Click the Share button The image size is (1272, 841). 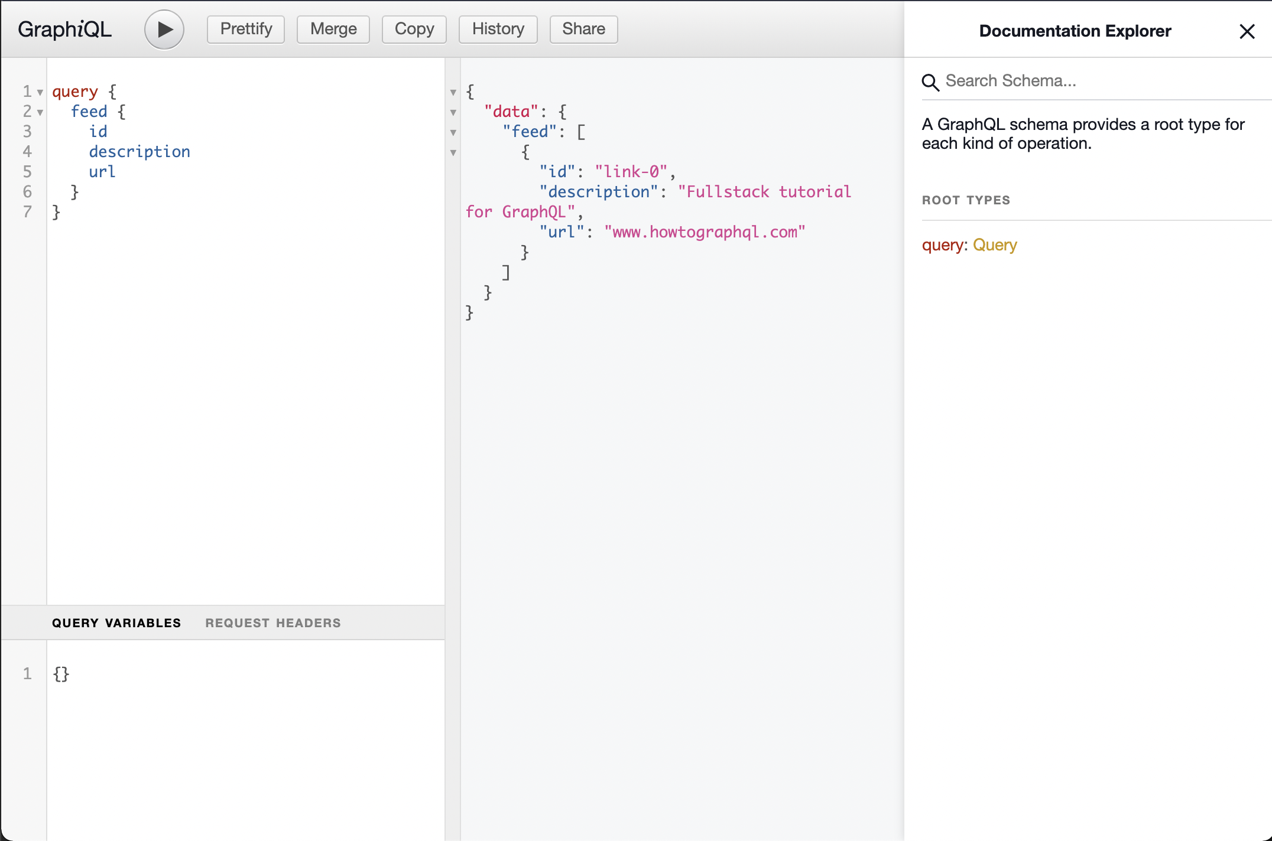(x=584, y=29)
